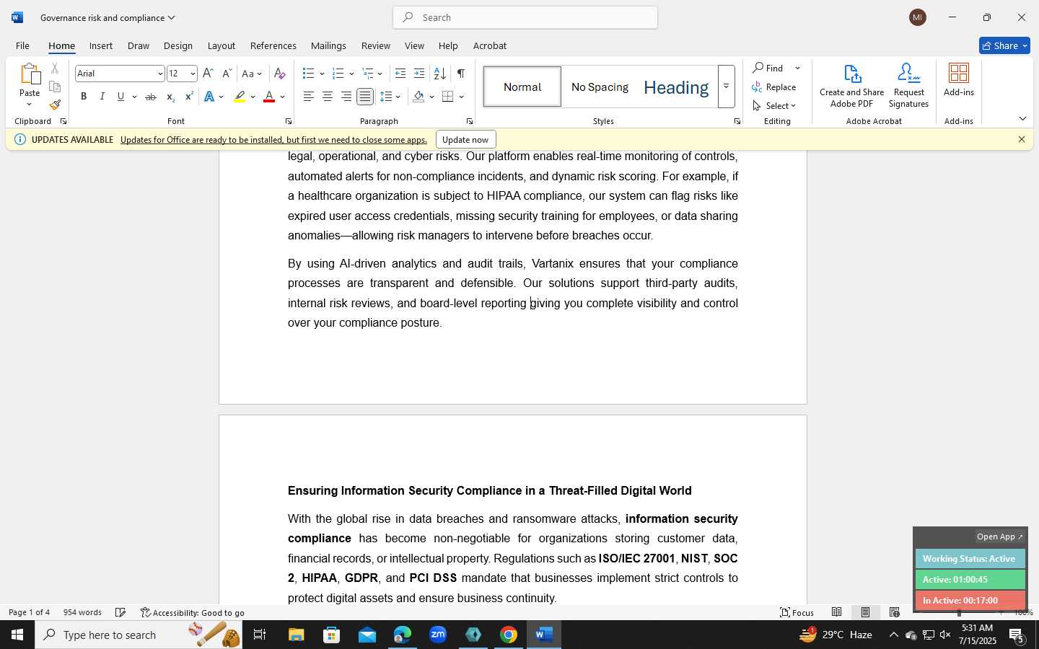Toggle superscript formatting
Image resolution: width=1039 pixels, height=649 pixels.
click(x=189, y=97)
